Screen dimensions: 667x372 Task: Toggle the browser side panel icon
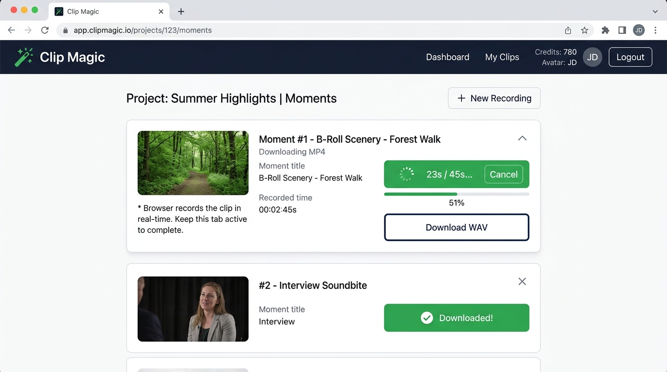(x=622, y=30)
